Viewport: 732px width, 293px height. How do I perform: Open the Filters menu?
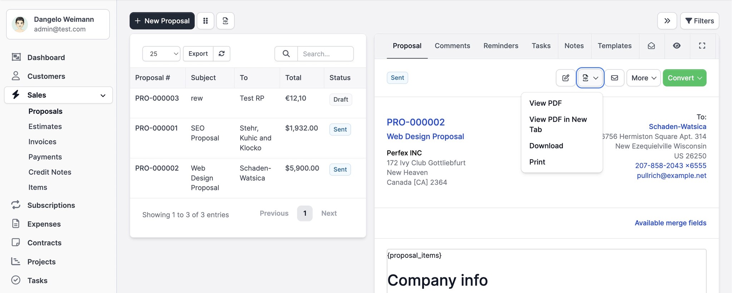pos(699,21)
